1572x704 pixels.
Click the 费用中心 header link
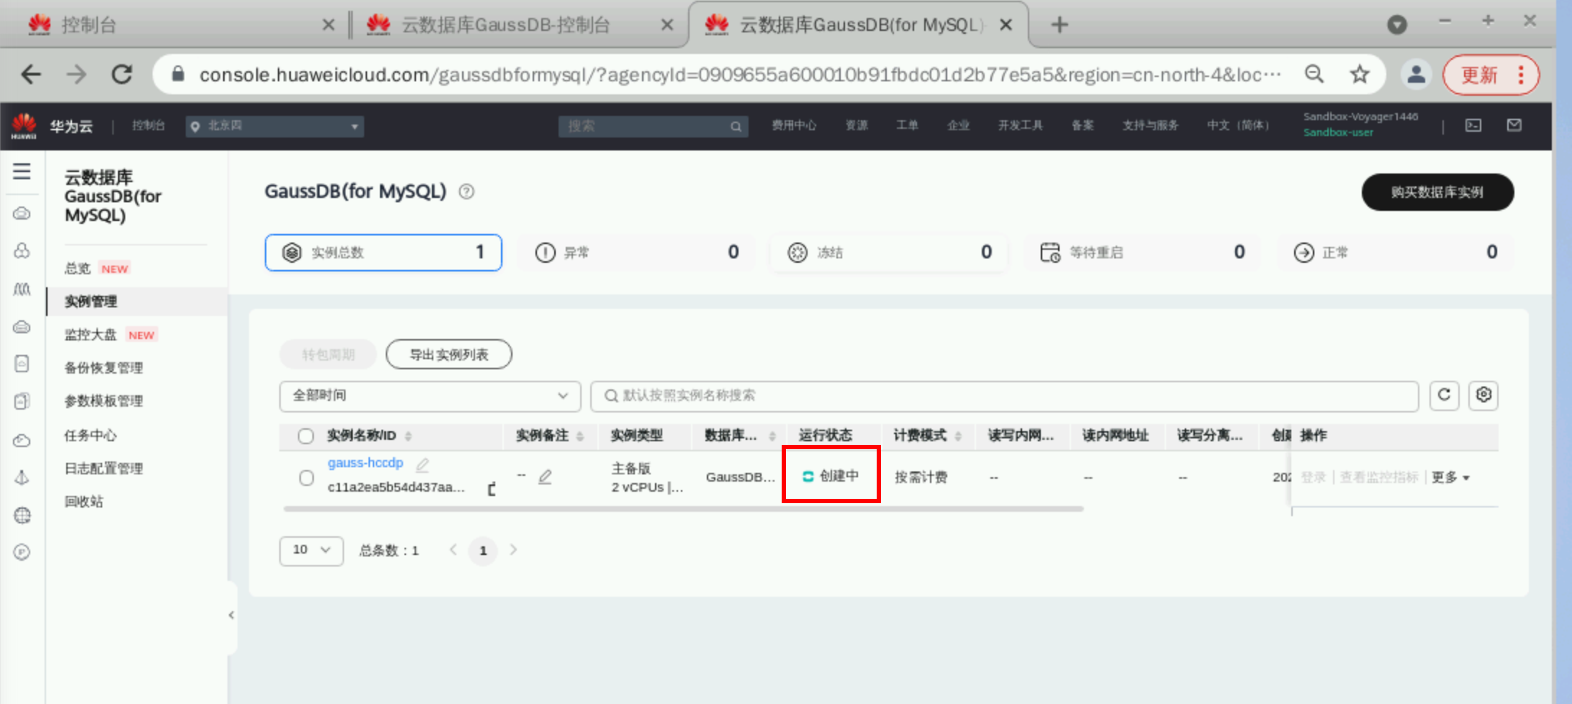pyautogui.click(x=794, y=125)
